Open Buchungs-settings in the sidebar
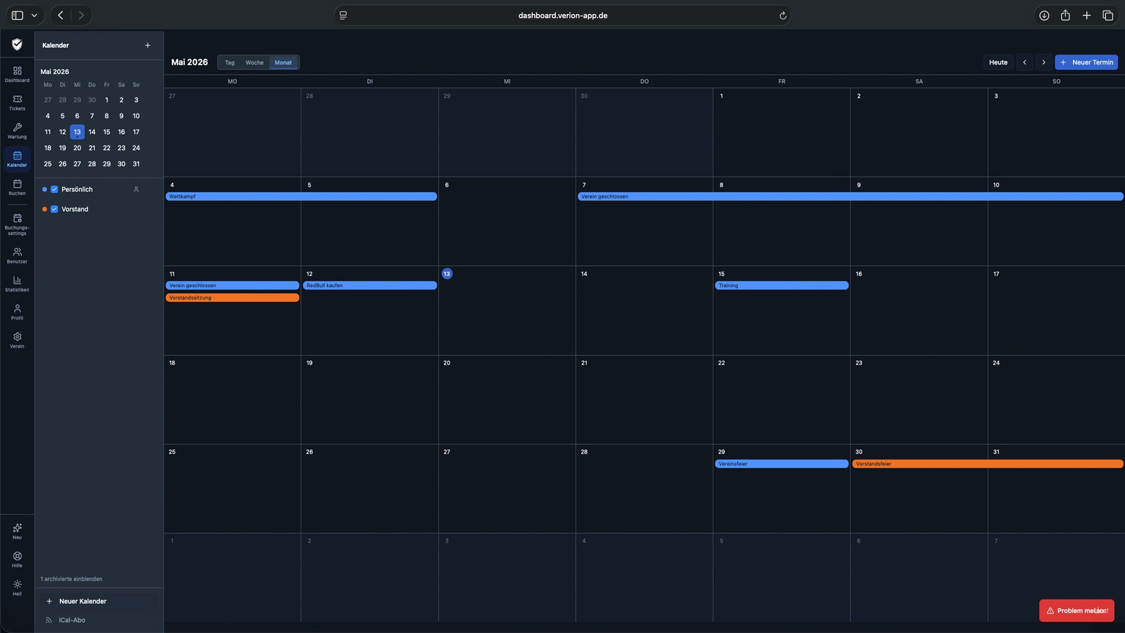1125x633 pixels. [17, 224]
